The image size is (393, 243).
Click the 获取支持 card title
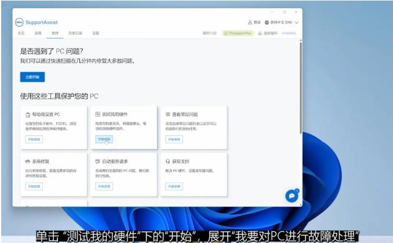click(180, 161)
